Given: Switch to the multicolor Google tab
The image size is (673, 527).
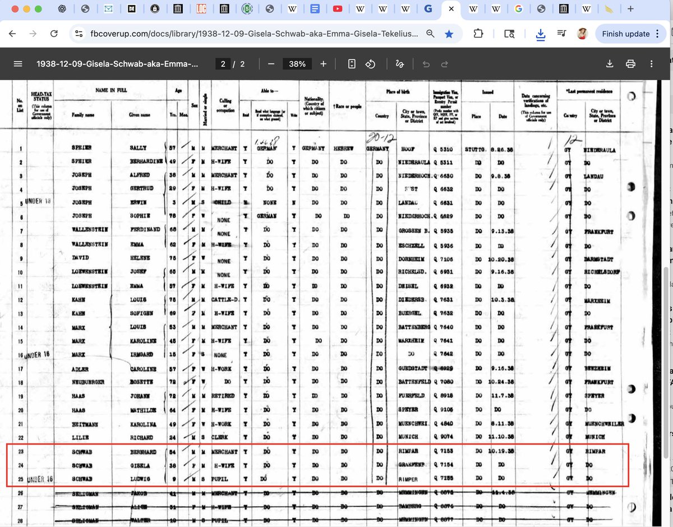Looking at the screenshot, I should point(518,9).
